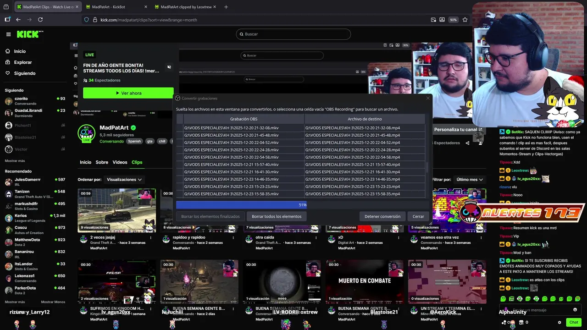The height and width of the screenshot is (330, 587).
Task: Click the Buscar search field
Action: click(x=293, y=34)
